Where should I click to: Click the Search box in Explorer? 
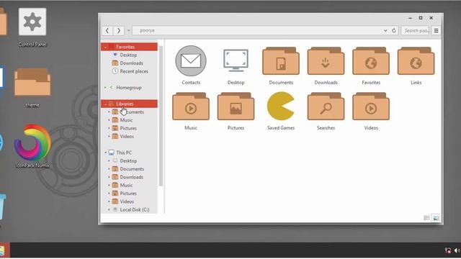[x=415, y=30]
